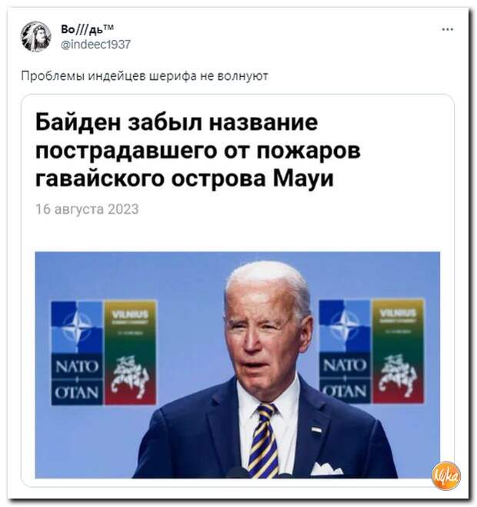Click the right NATO OTAN emblem
Viewport: 477px width, 507px height.
(x=345, y=352)
